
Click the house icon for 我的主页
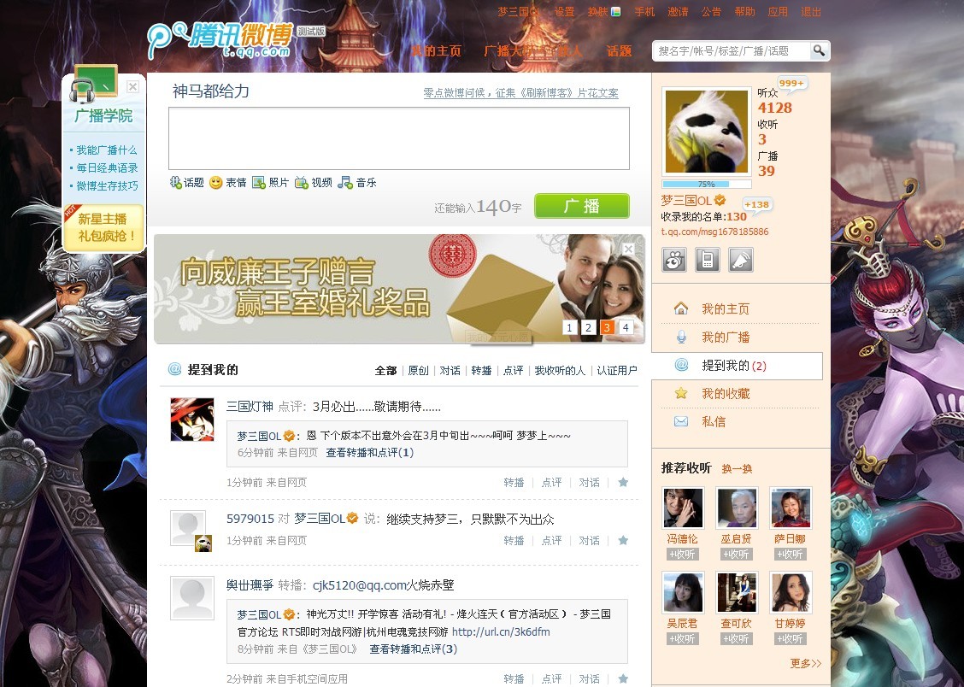point(680,308)
